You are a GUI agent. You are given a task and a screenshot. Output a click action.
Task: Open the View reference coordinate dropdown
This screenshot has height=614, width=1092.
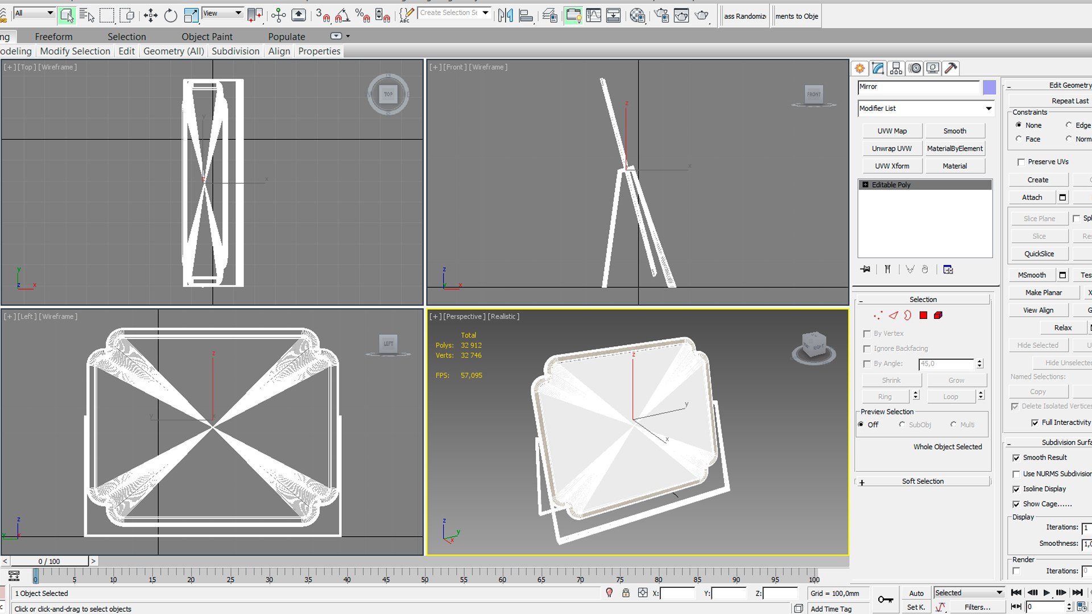222,13
